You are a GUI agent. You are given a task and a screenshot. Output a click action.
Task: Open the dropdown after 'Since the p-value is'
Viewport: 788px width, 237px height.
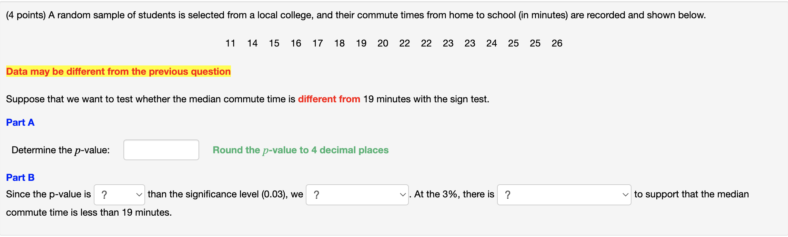click(x=119, y=195)
